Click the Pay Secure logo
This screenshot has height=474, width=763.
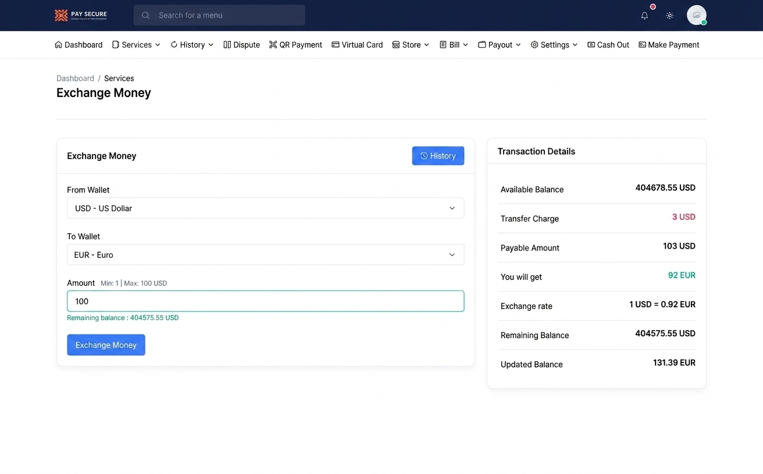click(81, 15)
